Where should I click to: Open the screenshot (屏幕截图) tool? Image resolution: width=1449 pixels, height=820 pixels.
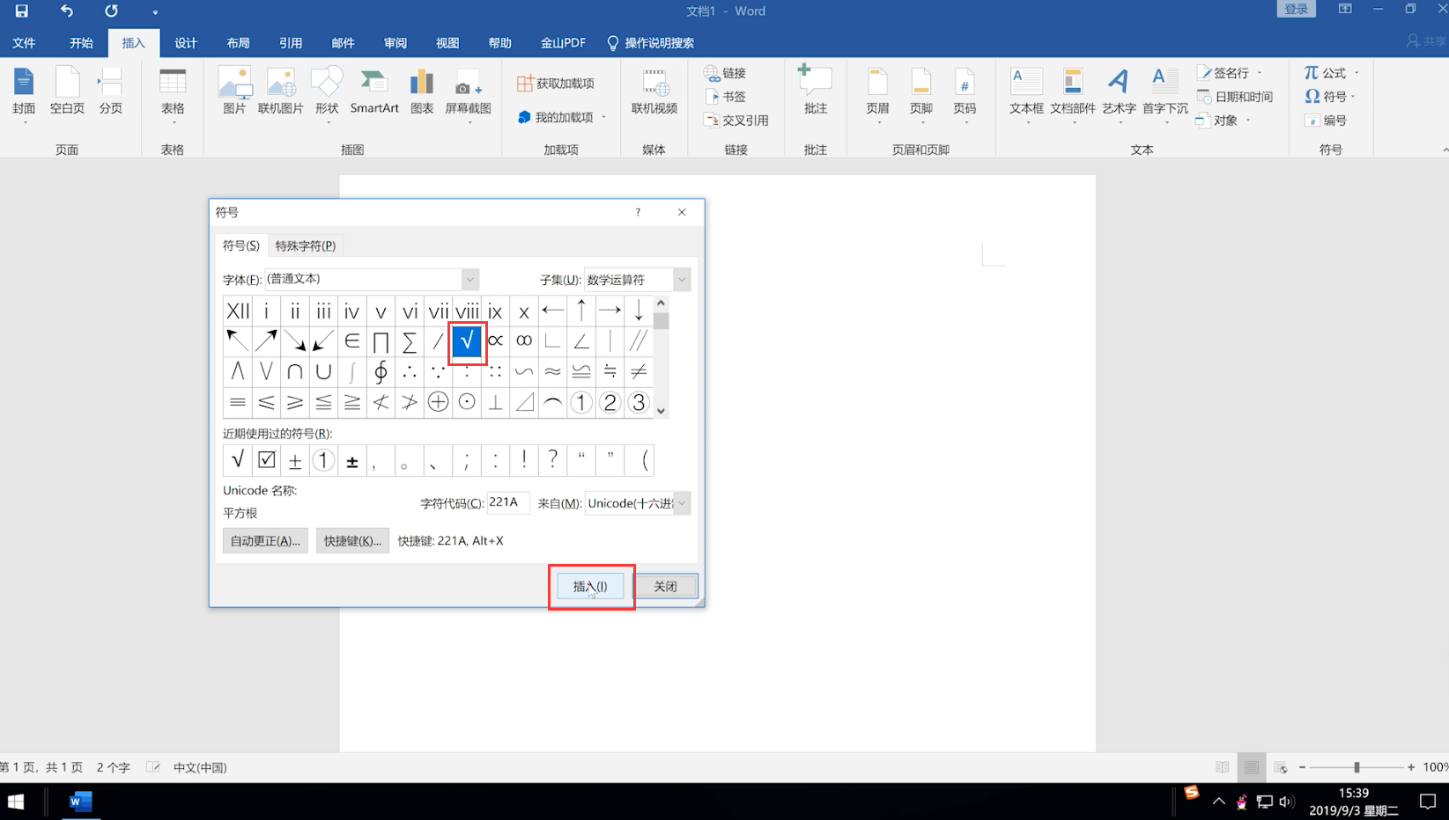click(468, 95)
